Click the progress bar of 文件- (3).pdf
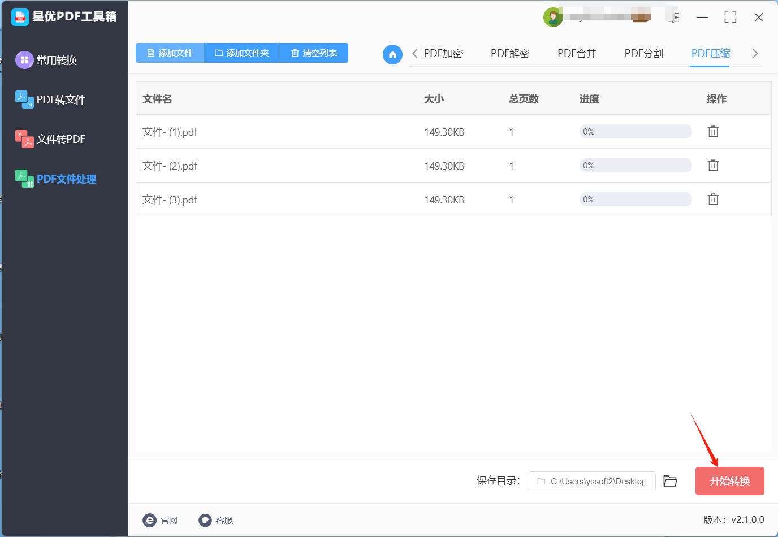 pyautogui.click(x=636, y=199)
